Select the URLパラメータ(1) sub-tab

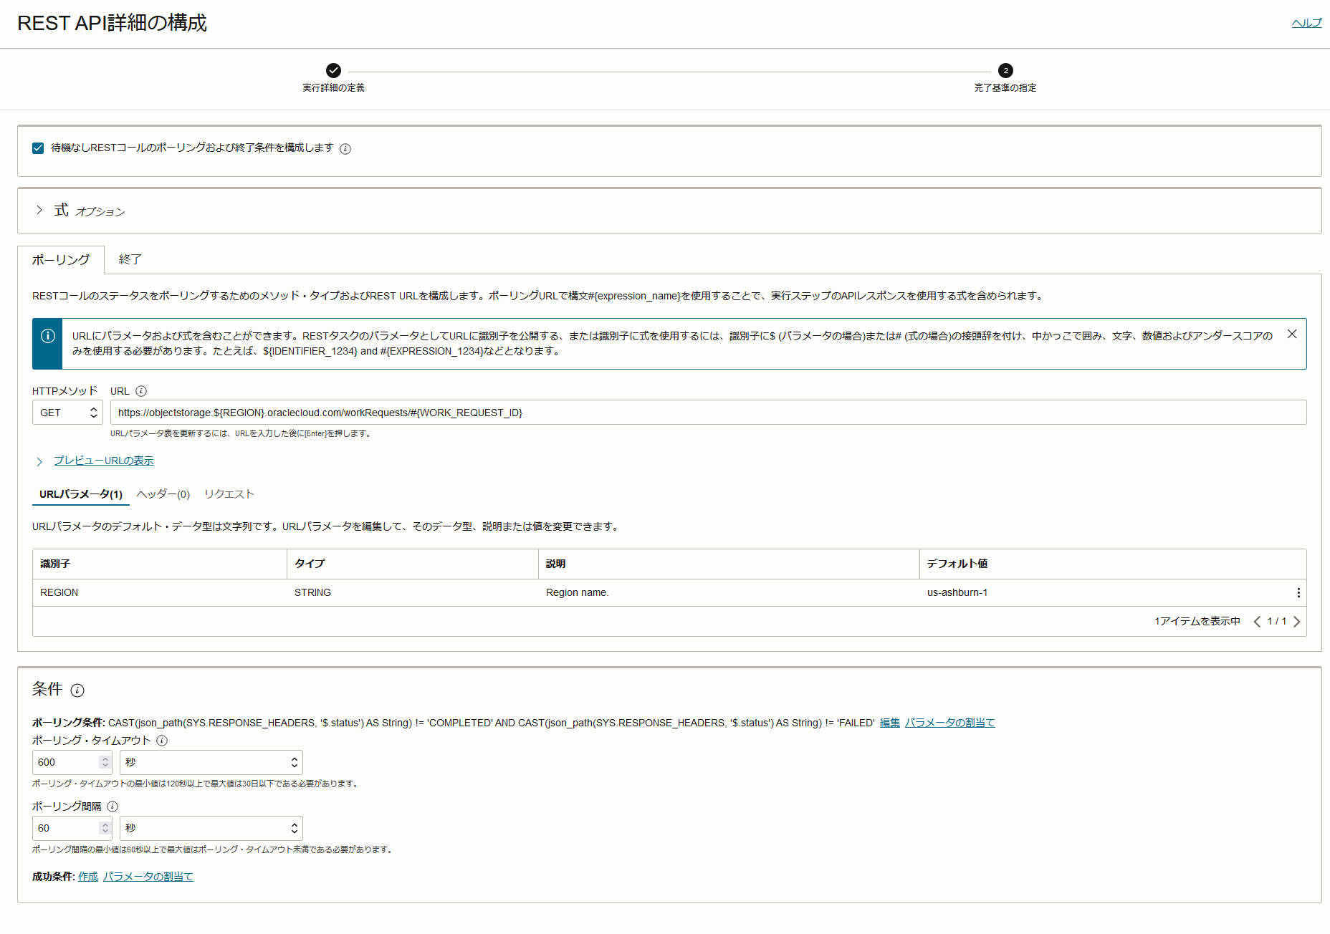(81, 494)
